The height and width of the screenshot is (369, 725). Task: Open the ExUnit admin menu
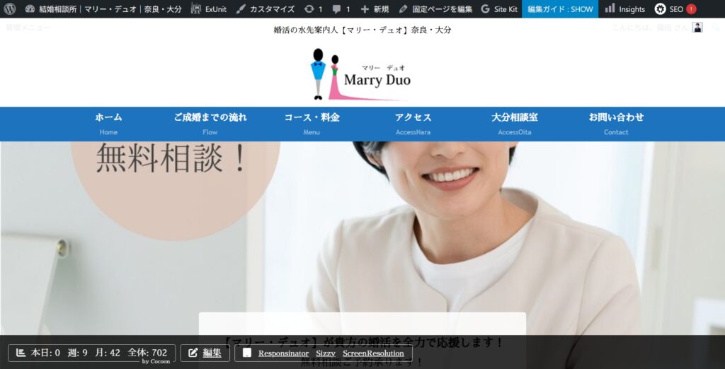(208, 9)
